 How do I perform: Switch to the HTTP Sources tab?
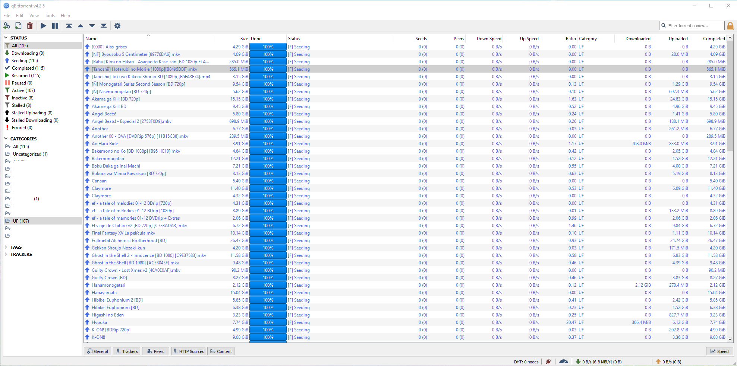(x=188, y=351)
